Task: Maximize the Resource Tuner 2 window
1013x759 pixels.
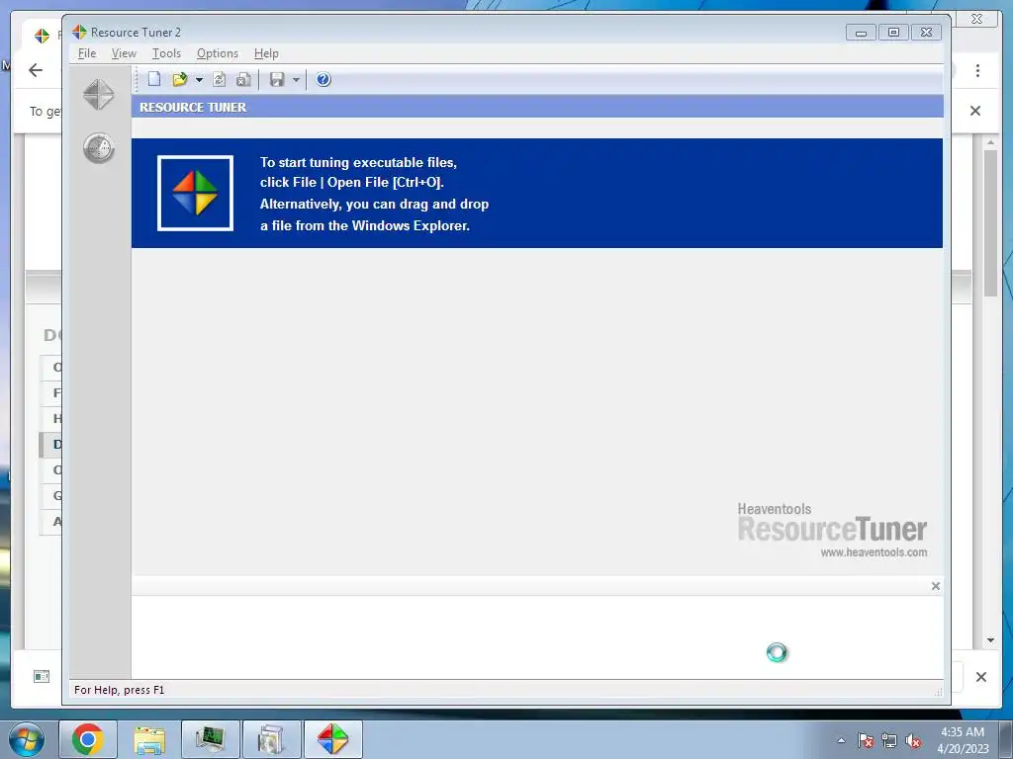Action: tap(893, 33)
